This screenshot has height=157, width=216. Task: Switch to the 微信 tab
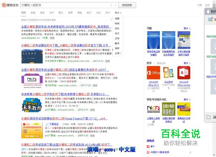tap(42, 13)
